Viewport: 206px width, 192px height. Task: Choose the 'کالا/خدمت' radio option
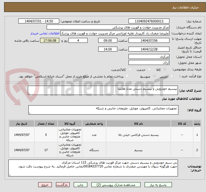pyautogui.click(x=130, y=70)
